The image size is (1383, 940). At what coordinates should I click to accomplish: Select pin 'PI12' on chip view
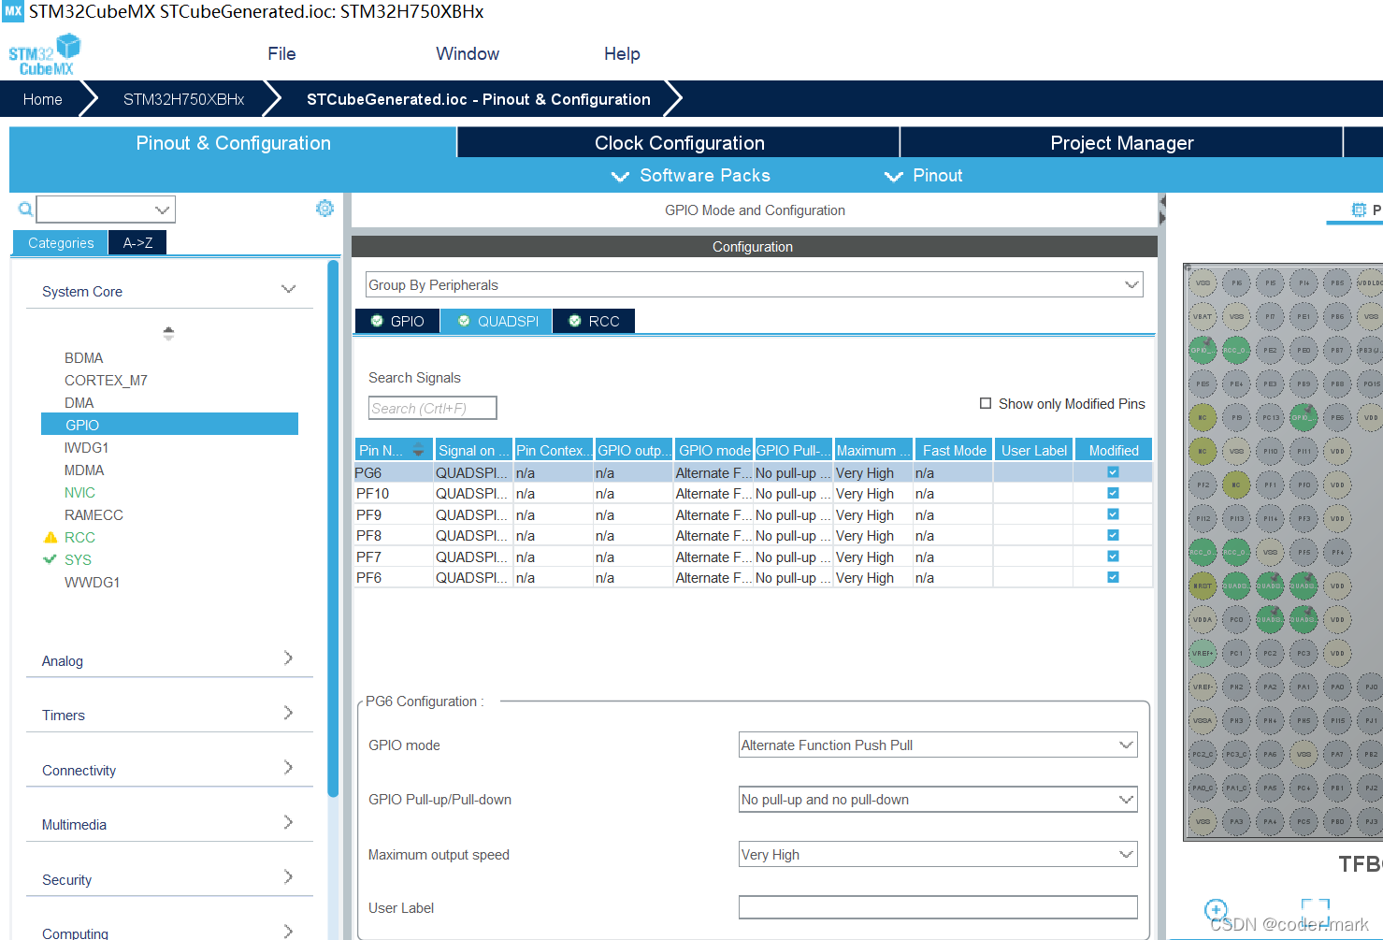pyautogui.click(x=1203, y=518)
